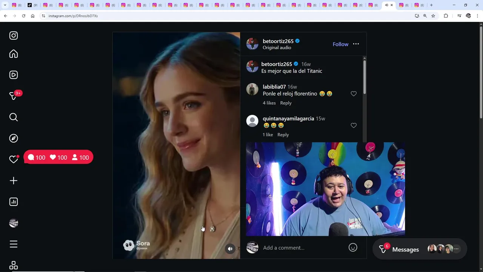Open Original audio link
This screenshot has height=272, width=483.
pyautogui.click(x=277, y=48)
